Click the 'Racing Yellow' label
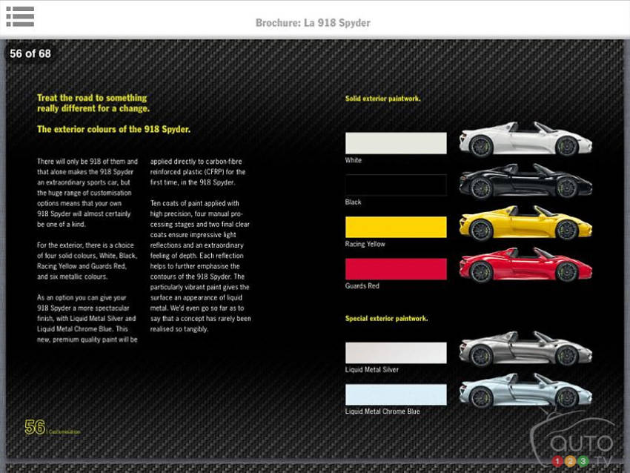The image size is (630, 473). point(365,244)
